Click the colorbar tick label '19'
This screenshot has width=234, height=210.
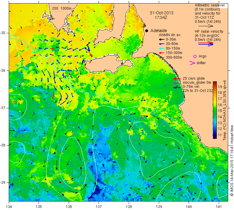220,87
